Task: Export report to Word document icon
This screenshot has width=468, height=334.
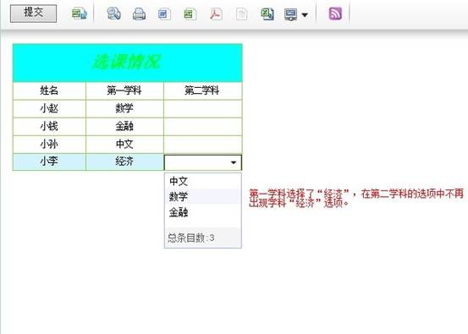Action: click(164, 14)
